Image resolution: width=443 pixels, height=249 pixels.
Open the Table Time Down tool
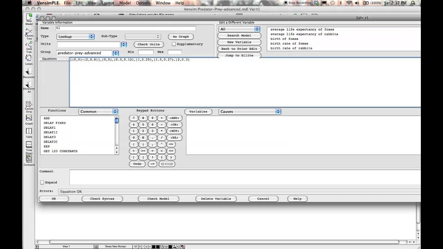click(29, 148)
